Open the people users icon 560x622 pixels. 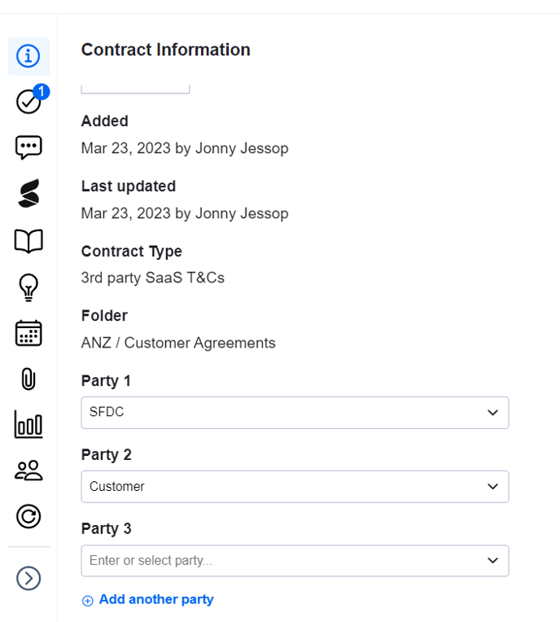[x=28, y=470]
